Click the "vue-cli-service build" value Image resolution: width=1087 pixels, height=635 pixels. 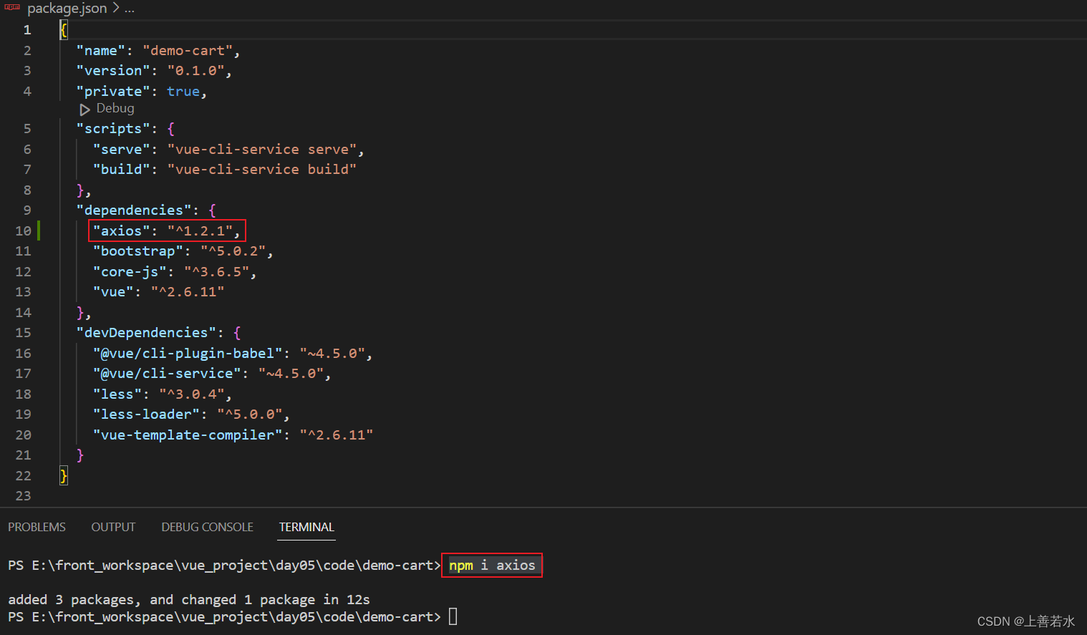click(x=261, y=170)
